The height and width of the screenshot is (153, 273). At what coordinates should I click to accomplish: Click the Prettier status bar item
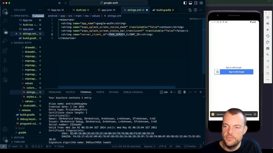coord(190,146)
